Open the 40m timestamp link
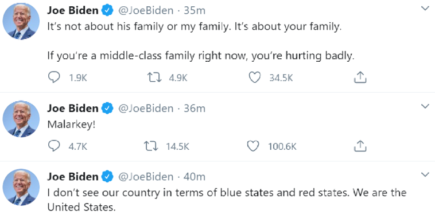 click(x=195, y=177)
